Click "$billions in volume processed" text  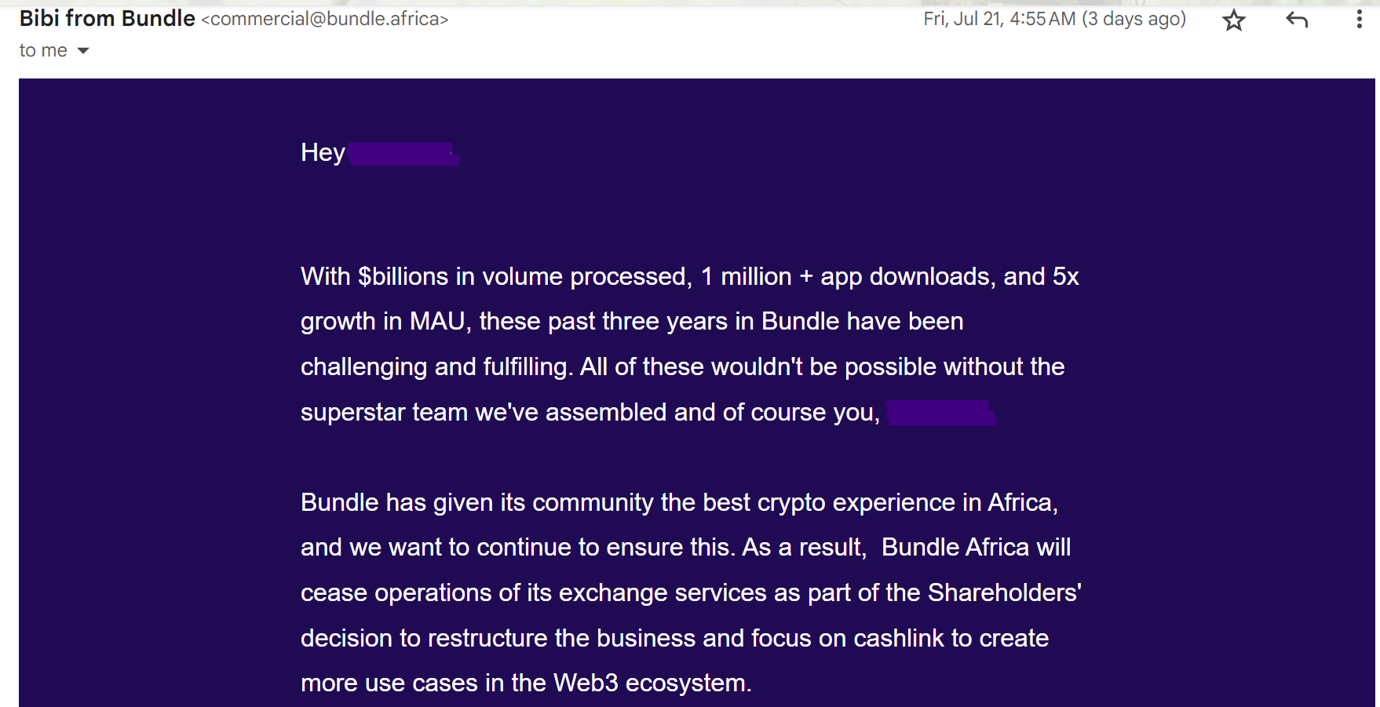pyautogui.click(x=525, y=276)
